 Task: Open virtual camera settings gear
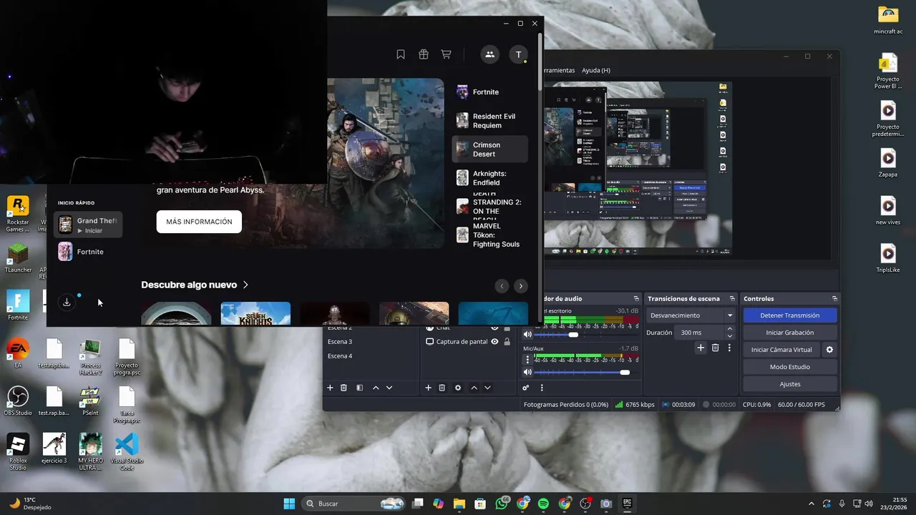coord(829,350)
